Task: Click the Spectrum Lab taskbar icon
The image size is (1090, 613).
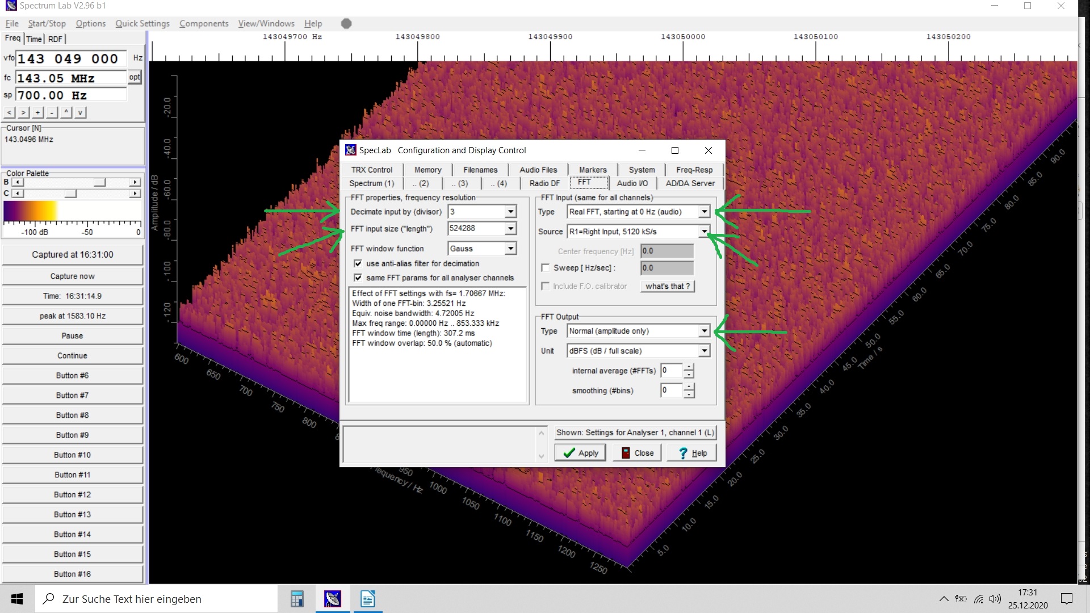Action: click(333, 599)
